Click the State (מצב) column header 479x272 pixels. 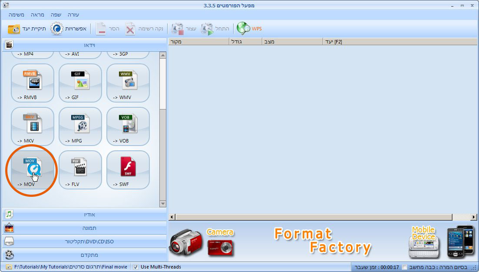point(292,42)
